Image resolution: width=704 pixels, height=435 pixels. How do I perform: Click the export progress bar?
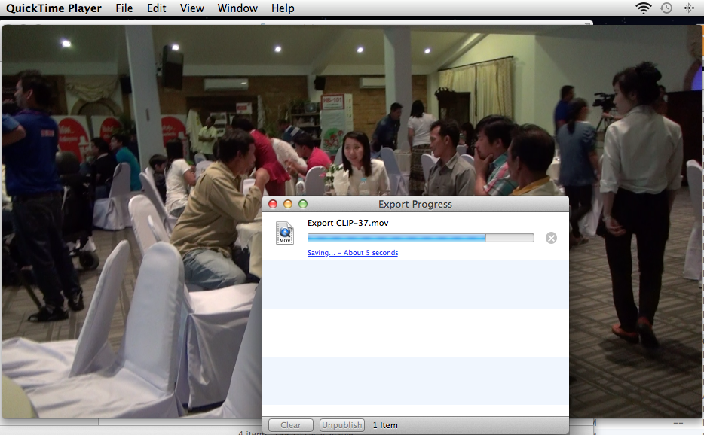pos(421,238)
